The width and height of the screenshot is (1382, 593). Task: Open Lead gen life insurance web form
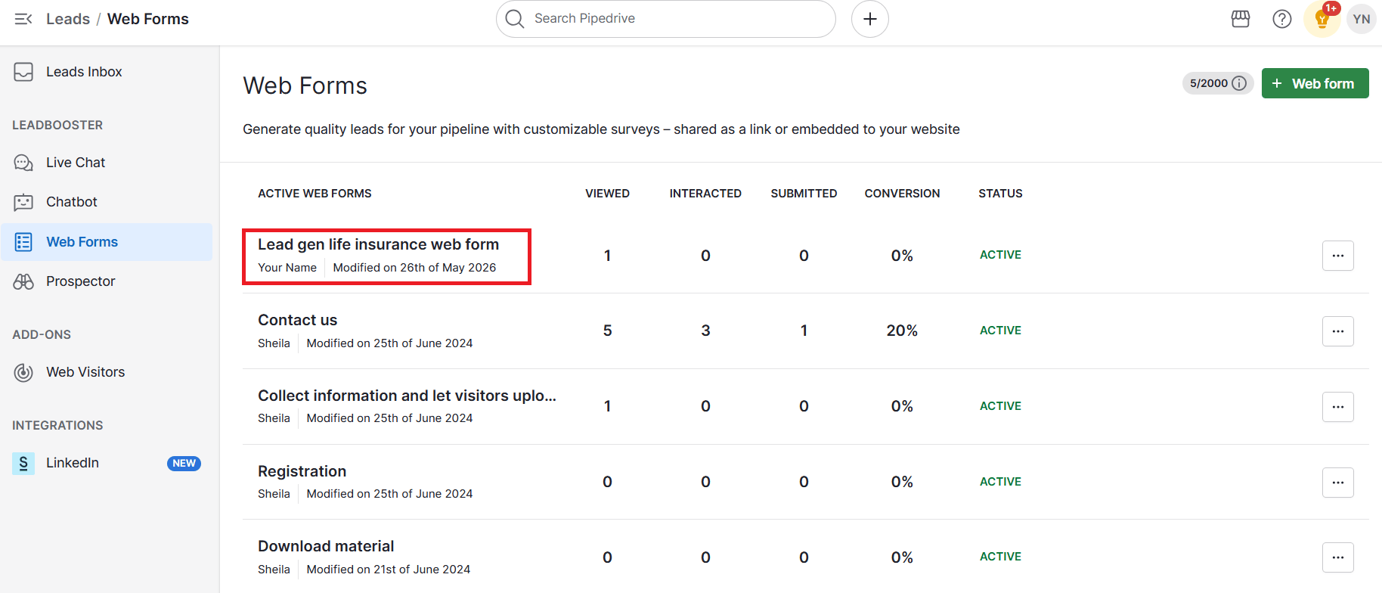[x=378, y=244]
